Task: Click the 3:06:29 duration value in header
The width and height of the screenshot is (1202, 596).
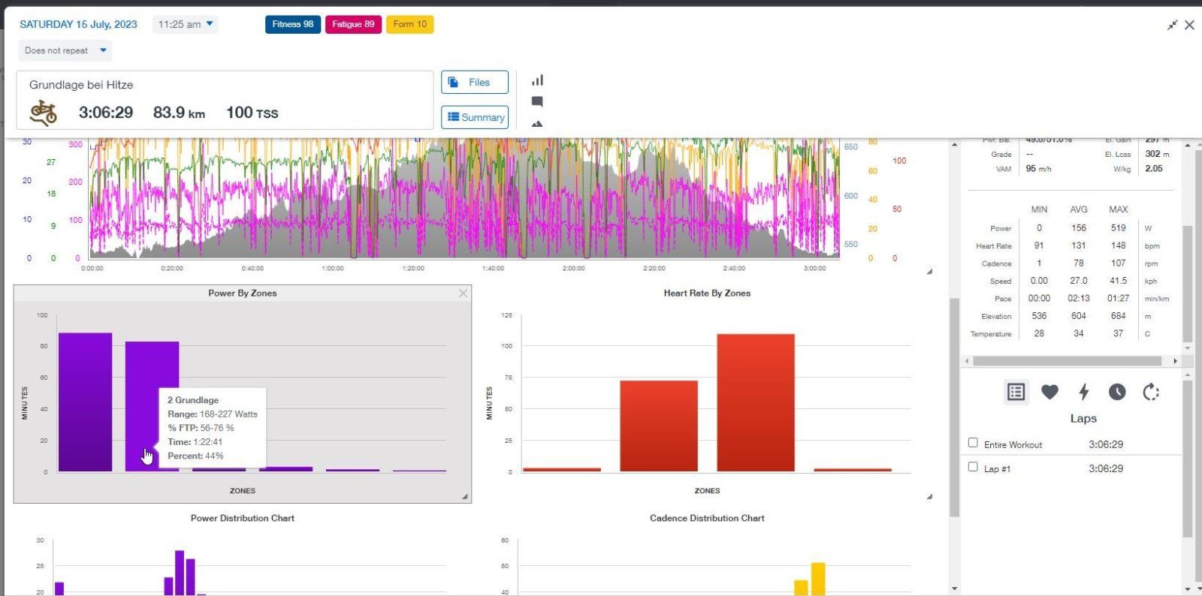Action: [106, 113]
